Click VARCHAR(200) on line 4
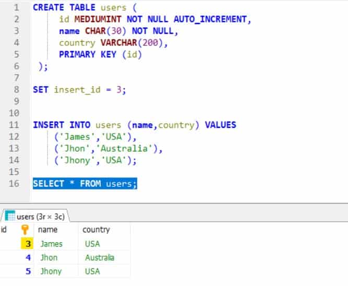The height and width of the screenshot is (286, 348). coord(132,43)
